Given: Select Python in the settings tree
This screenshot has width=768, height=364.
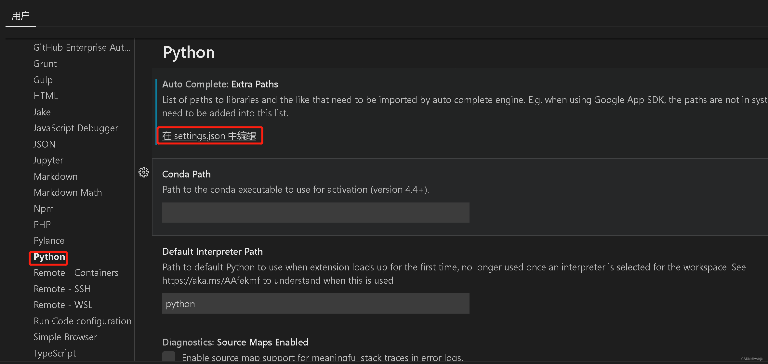Looking at the screenshot, I should click(x=49, y=257).
